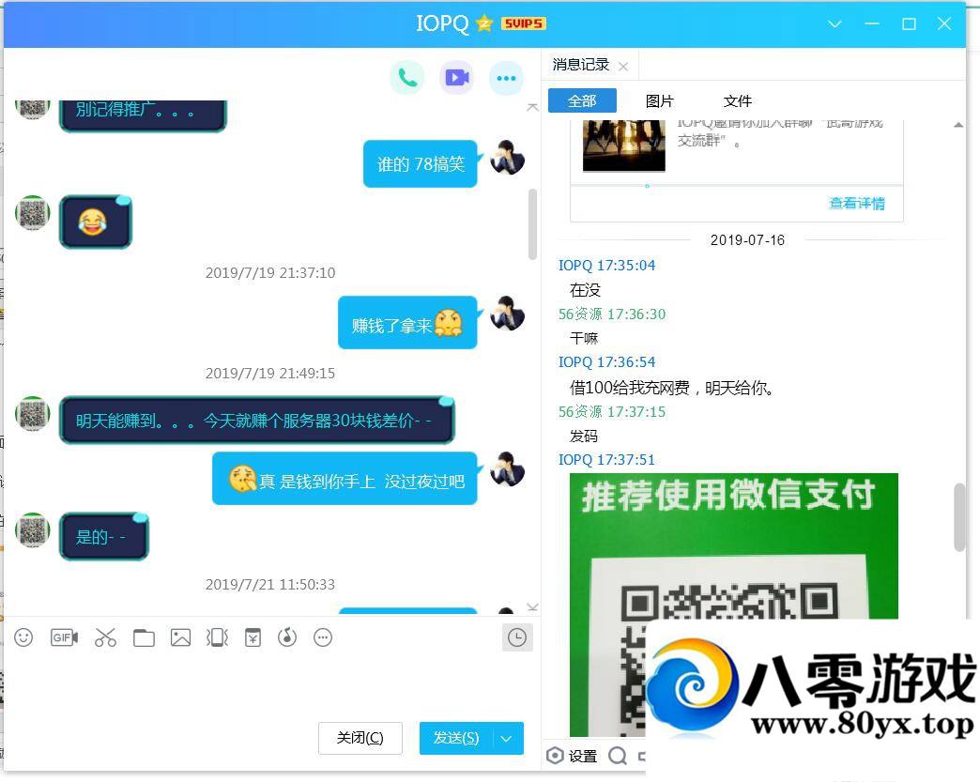The image size is (980, 782).
Task: Switch to the 消息记录 tab
Action: tap(581, 65)
